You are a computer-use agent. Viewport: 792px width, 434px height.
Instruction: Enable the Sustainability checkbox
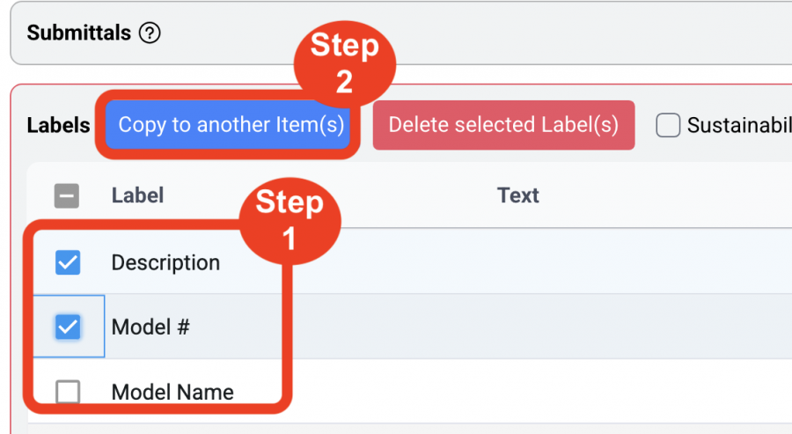coord(668,125)
